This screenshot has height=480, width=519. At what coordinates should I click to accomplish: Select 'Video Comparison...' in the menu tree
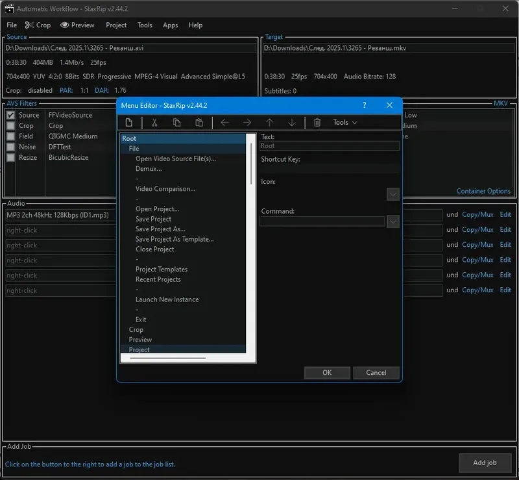(x=165, y=189)
